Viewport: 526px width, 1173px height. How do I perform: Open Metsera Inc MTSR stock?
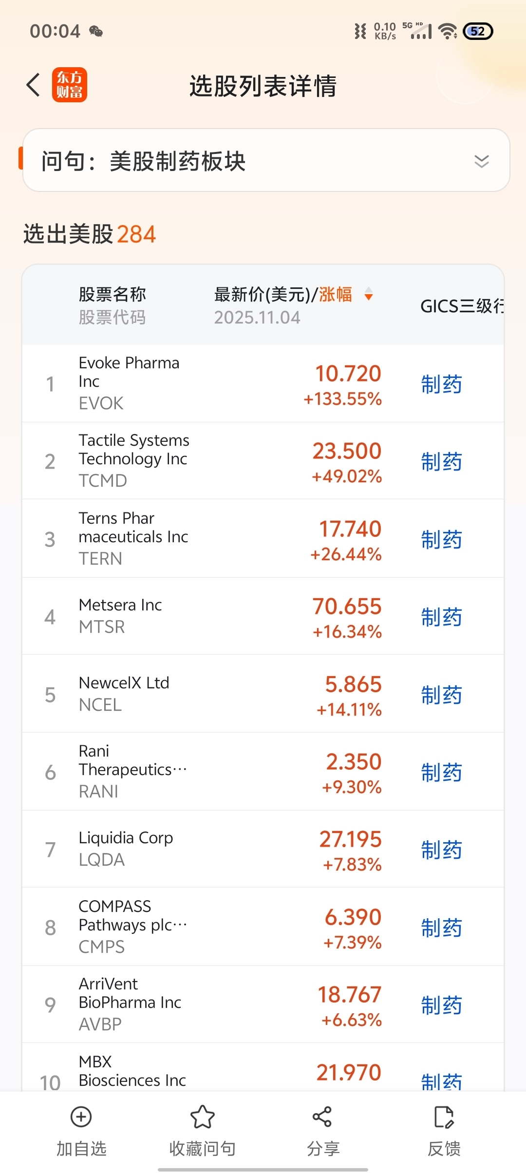[120, 616]
